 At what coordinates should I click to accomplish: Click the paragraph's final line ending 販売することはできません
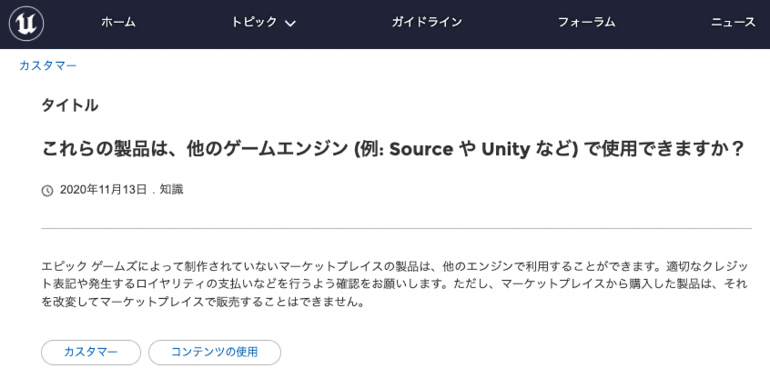(201, 303)
